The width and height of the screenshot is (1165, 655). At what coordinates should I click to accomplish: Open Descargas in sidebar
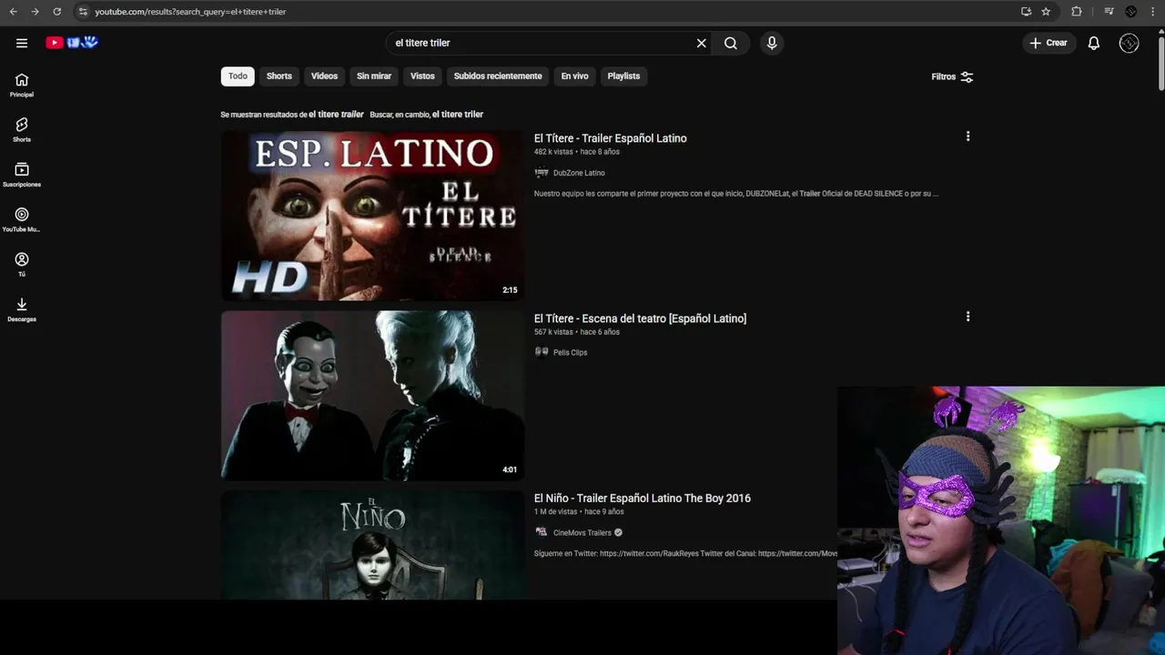22,310
